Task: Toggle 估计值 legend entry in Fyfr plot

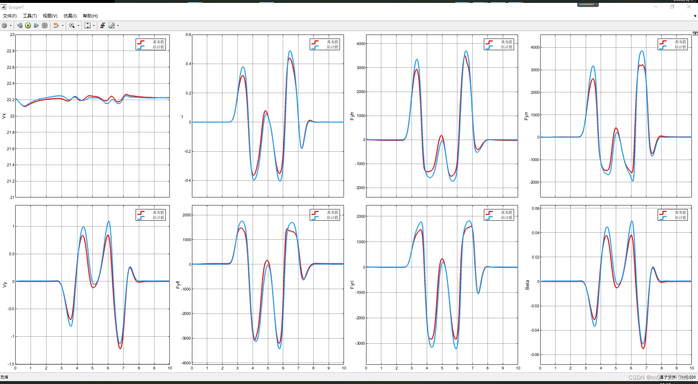Action: [x=507, y=47]
